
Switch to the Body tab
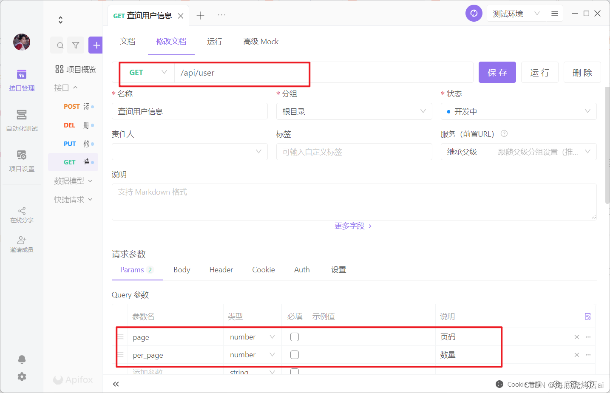(182, 270)
